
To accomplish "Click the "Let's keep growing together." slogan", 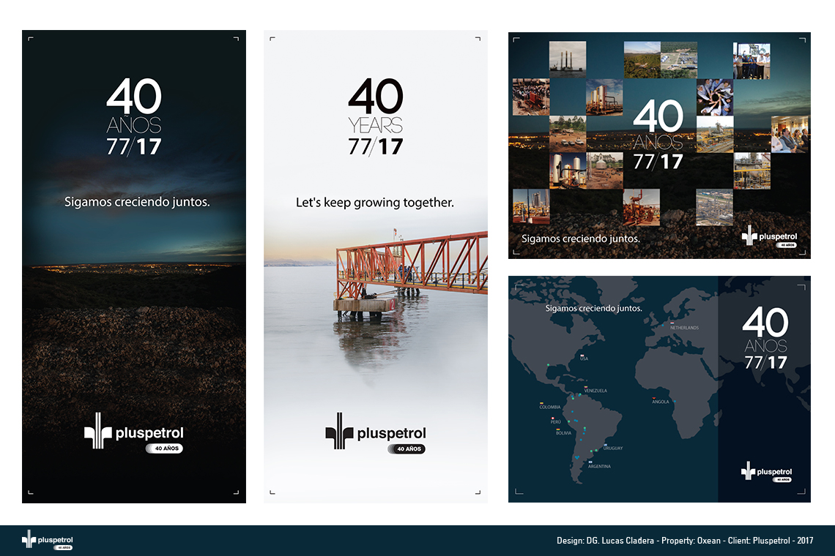I will (375, 202).
